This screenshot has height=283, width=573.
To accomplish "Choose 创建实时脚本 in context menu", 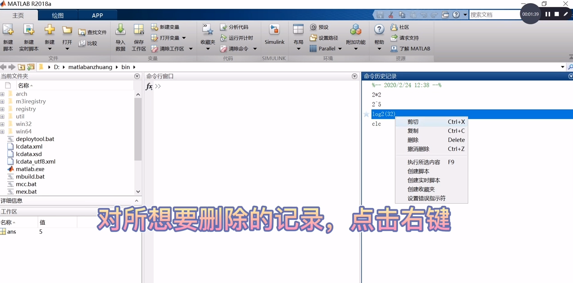I will pyautogui.click(x=432, y=180).
